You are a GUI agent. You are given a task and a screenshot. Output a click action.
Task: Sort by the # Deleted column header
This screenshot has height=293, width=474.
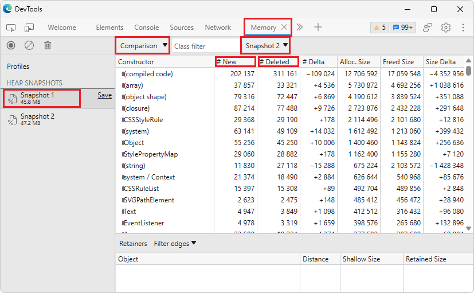(279, 62)
